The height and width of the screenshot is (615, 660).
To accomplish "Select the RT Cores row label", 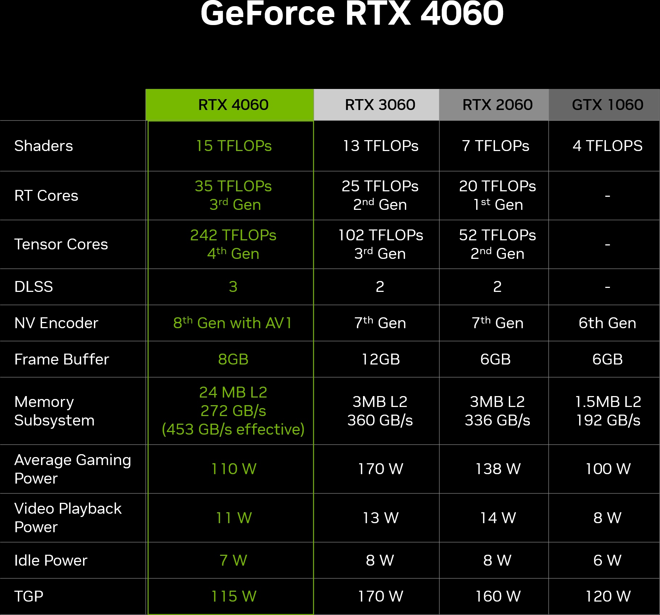I will [46, 196].
